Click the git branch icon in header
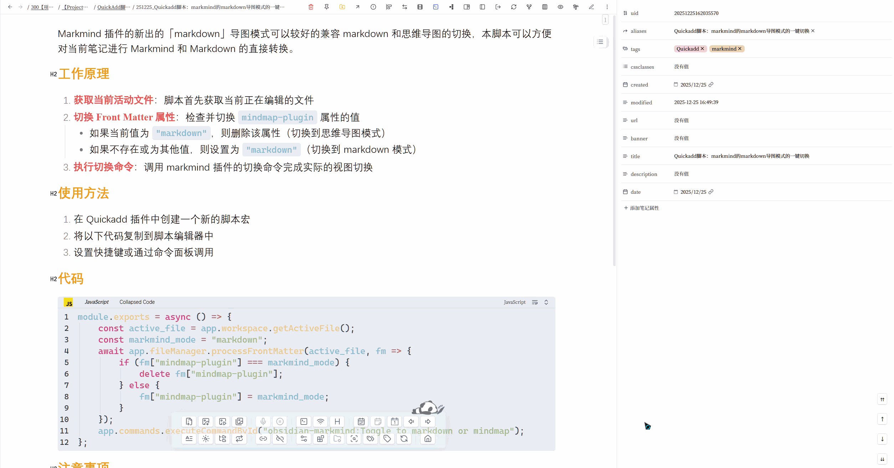Viewport: 894px width, 468px height. point(529,7)
